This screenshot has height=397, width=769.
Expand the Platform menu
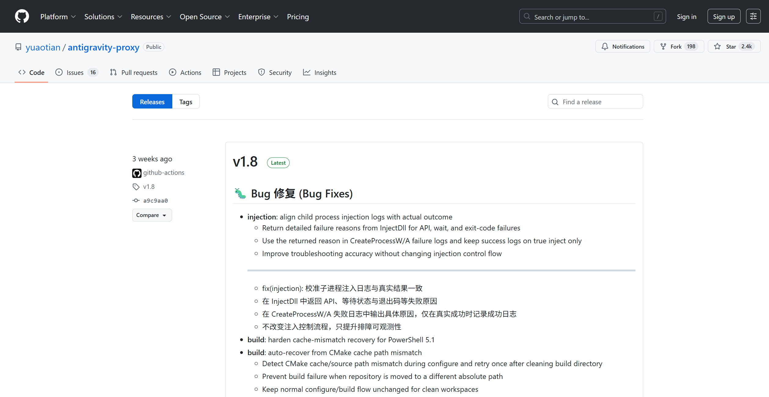click(58, 17)
